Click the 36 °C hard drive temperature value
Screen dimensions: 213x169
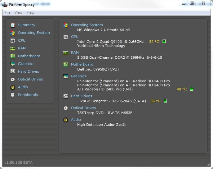156,101
